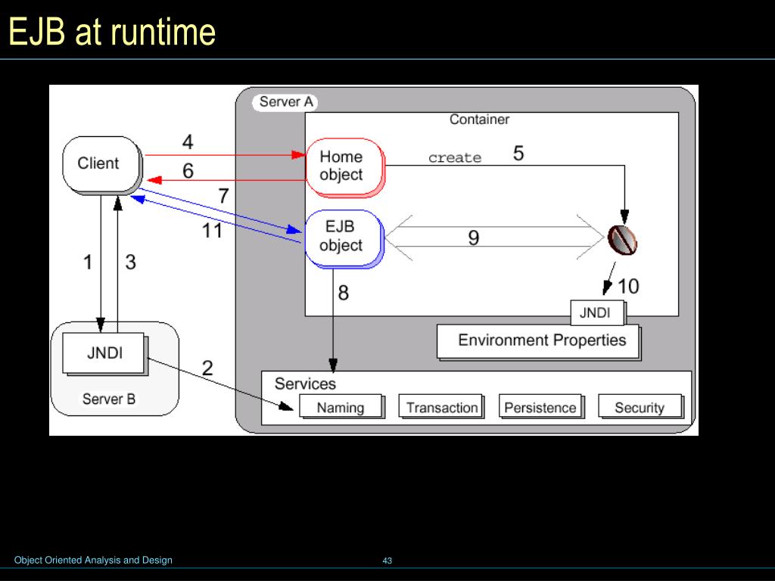Select the Environment Properties box
The height and width of the screenshot is (581, 775).
[539, 342]
